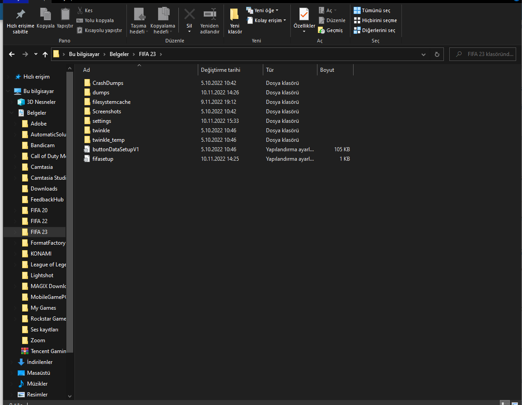Select the fifasetup config file
Viewport: 522px width, 405px height.
103,159
